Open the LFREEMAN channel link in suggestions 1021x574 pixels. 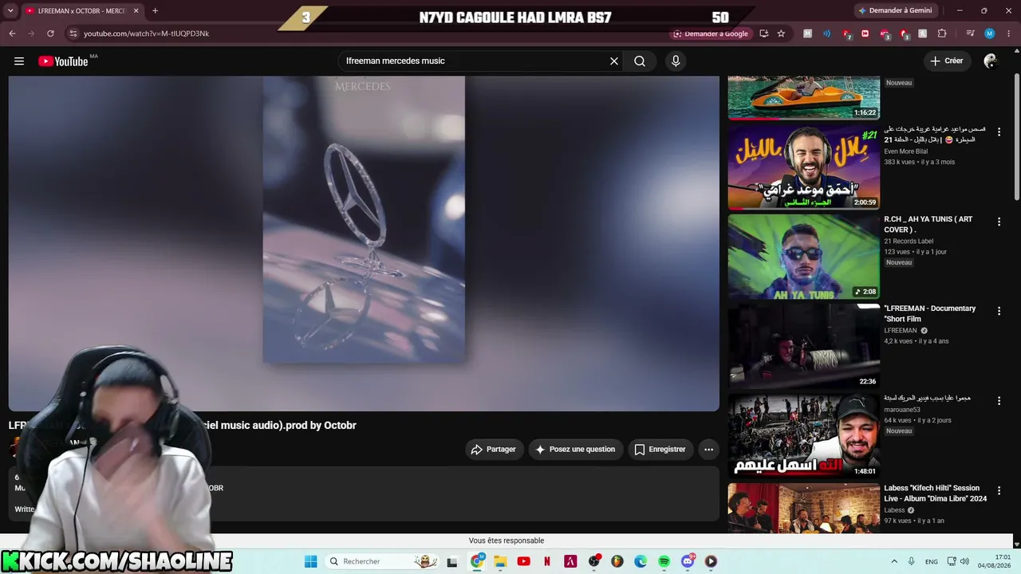point(901,331)
